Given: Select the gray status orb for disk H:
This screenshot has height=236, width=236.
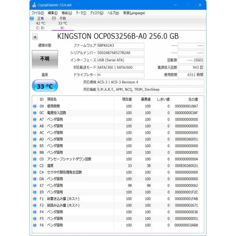Looking at the screenshot, I should pos(54,18).
